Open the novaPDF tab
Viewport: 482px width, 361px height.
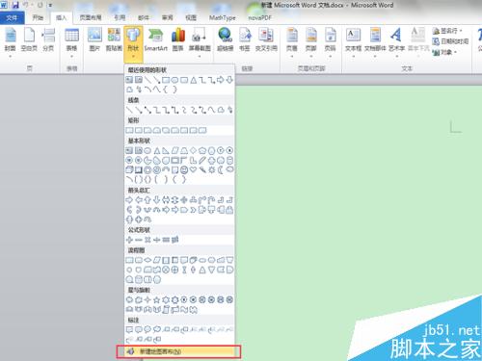259,17
